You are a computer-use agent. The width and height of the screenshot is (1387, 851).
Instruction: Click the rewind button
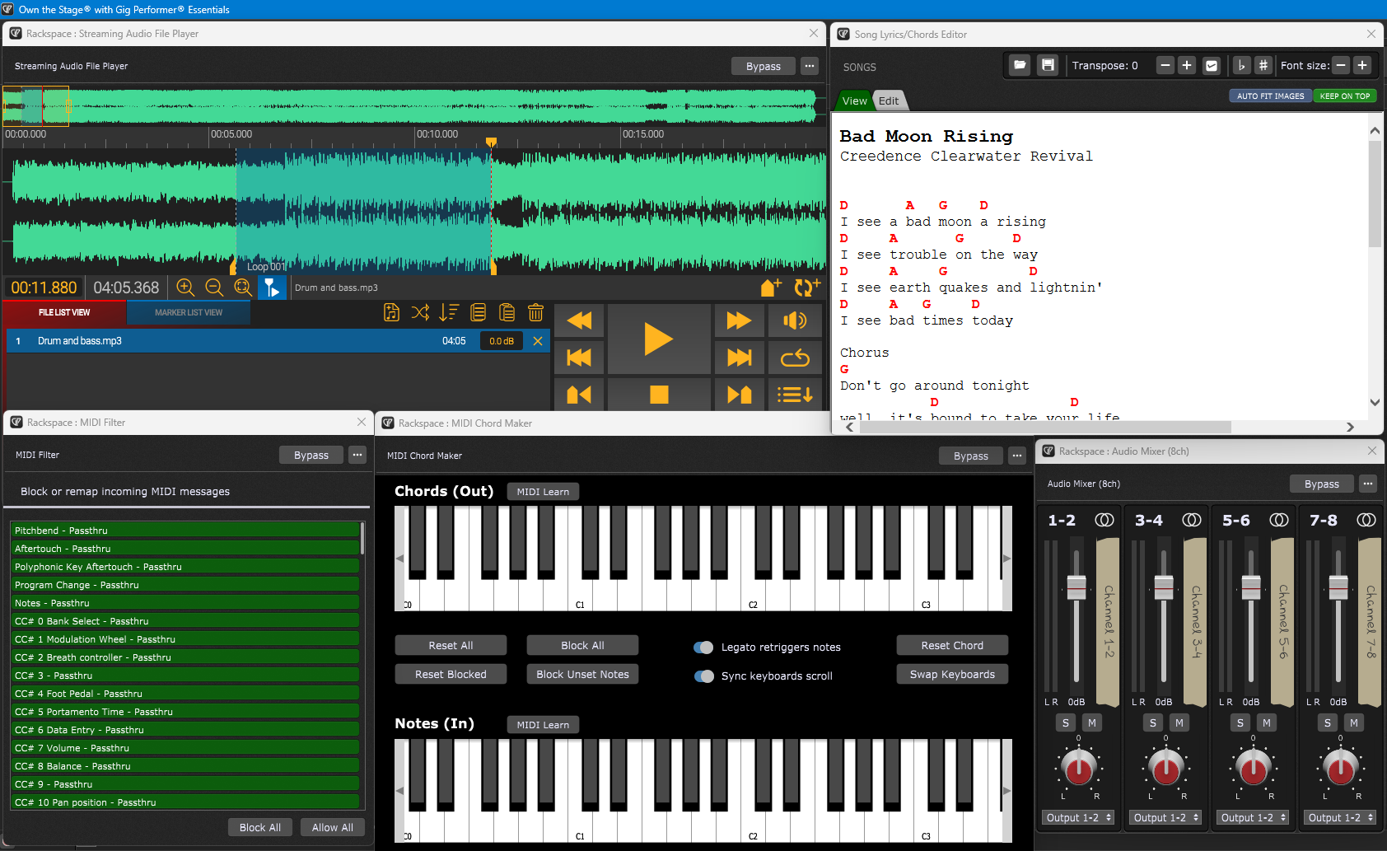click(x=579, y=320)
